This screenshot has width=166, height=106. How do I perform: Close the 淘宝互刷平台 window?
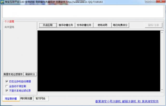click(x=161, y=2)
